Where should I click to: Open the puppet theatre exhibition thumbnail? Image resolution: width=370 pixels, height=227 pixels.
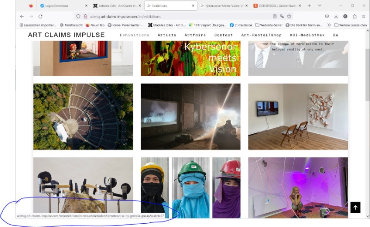click(83, 59)
